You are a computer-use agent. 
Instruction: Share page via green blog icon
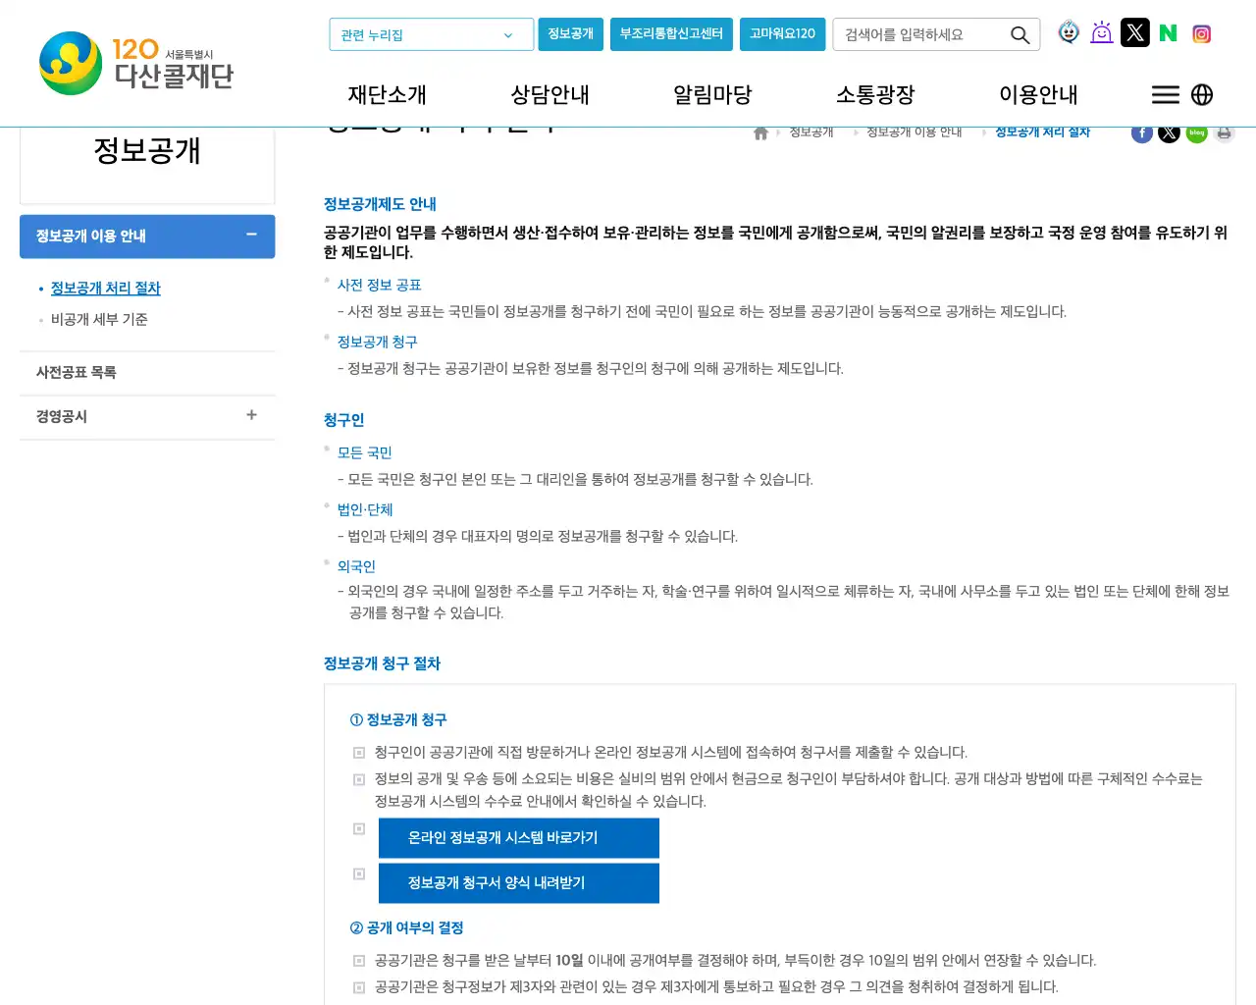(1196, 132)
